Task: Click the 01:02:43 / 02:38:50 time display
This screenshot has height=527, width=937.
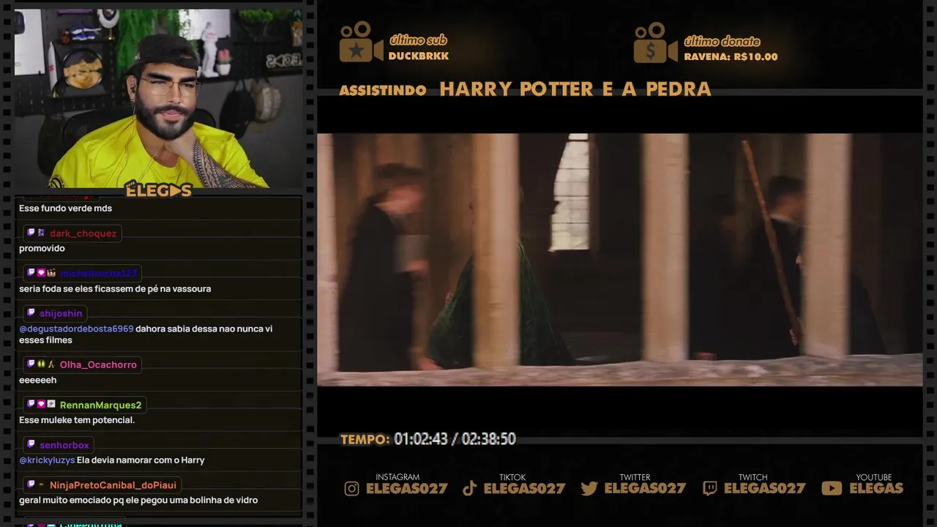Action: click(455, 439)
